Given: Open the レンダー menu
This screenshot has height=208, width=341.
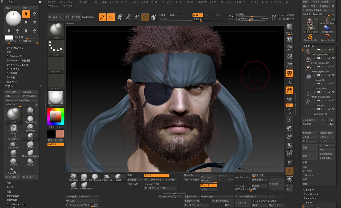Looking at the screenshot, I should point(214,2).
